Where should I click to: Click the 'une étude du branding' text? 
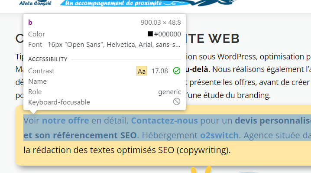click(229, 95)
